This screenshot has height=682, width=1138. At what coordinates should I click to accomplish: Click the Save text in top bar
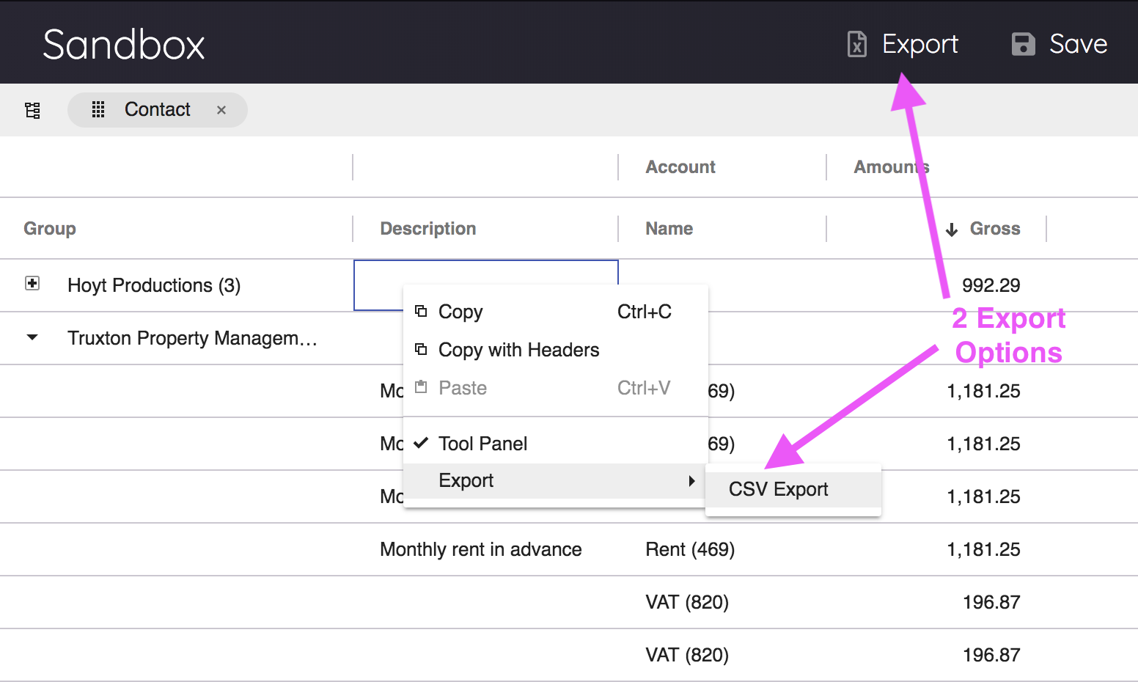(1078, 44)
